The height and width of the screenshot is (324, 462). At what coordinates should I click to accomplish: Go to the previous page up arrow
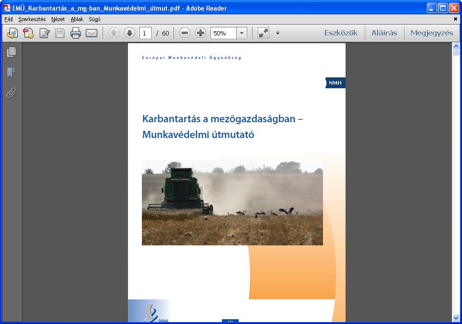tap(114, 33)
